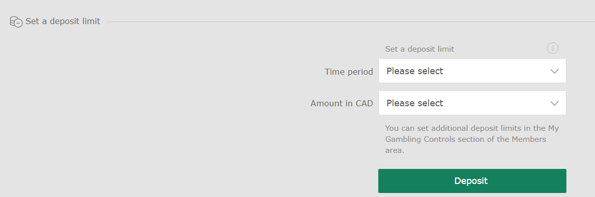Click blank white area in Time period box
This screenshot has width=595, height=197.
click(x=497, y=71)
